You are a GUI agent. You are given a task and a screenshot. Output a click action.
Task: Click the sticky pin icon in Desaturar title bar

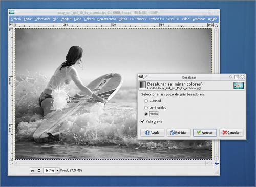click(147, 77)
